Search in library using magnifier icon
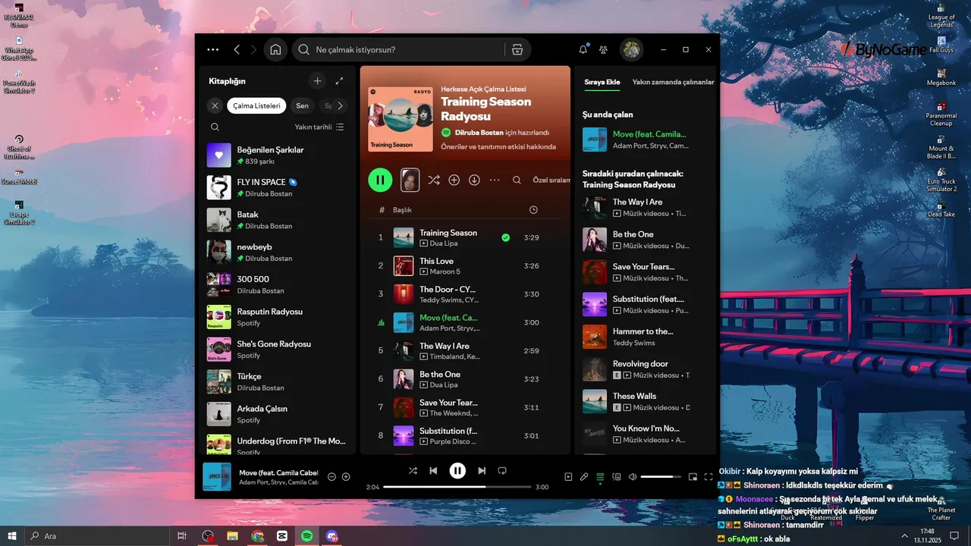The width and height of the screenshot is (971, 546). point(215,127)
